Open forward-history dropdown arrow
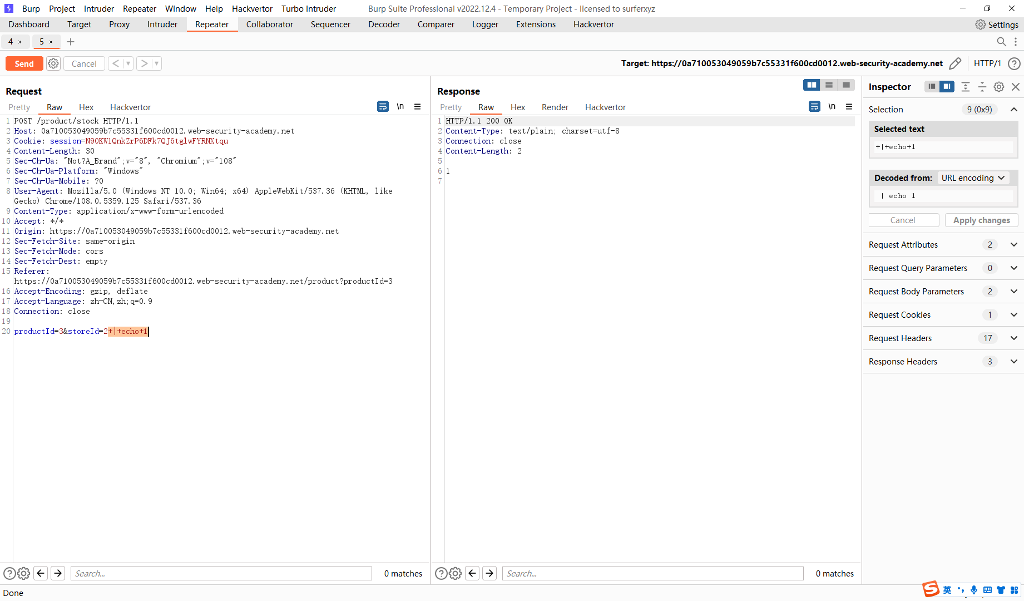1024x601 pixels. pos(157,63)
